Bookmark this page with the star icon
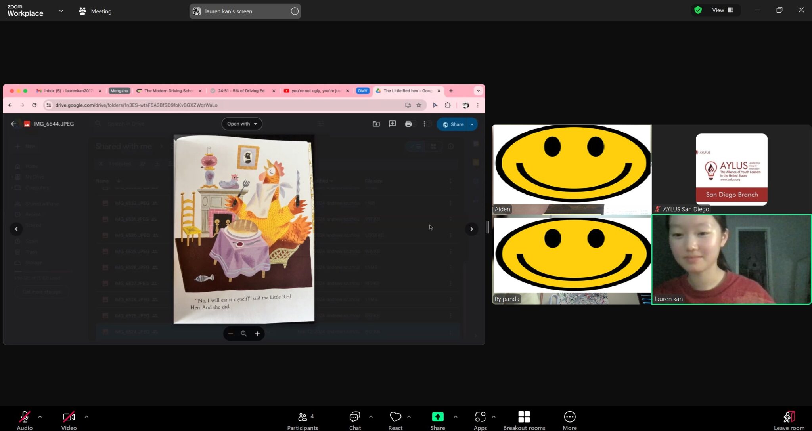 click(x=419, y=105)
